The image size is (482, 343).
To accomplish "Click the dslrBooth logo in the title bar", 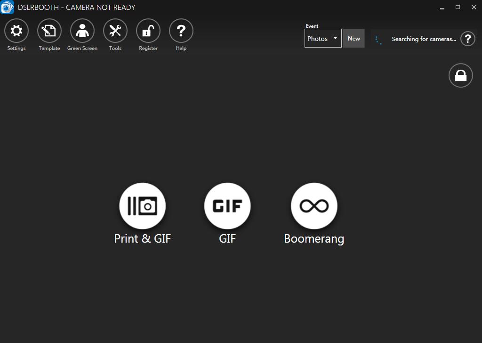I will (x=7, y=7).
